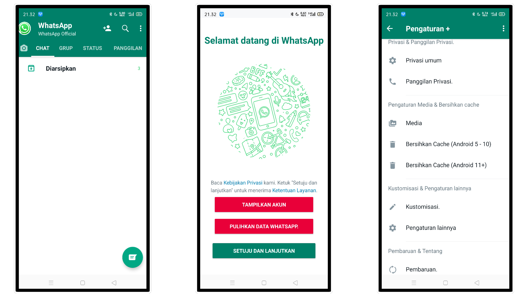Click the Kustomisasi pencil icon
528x297 pixels.
[x=394, y=206]
